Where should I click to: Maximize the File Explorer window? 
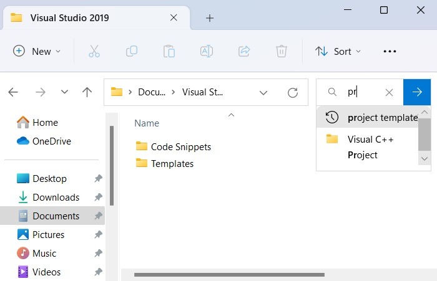[384, 10]
